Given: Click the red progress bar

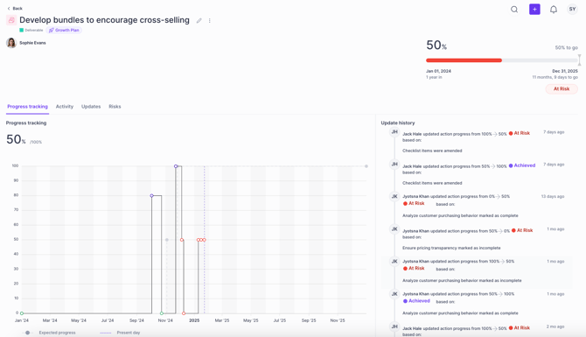Looking at the screenshot, I should [x=464, y=60].
